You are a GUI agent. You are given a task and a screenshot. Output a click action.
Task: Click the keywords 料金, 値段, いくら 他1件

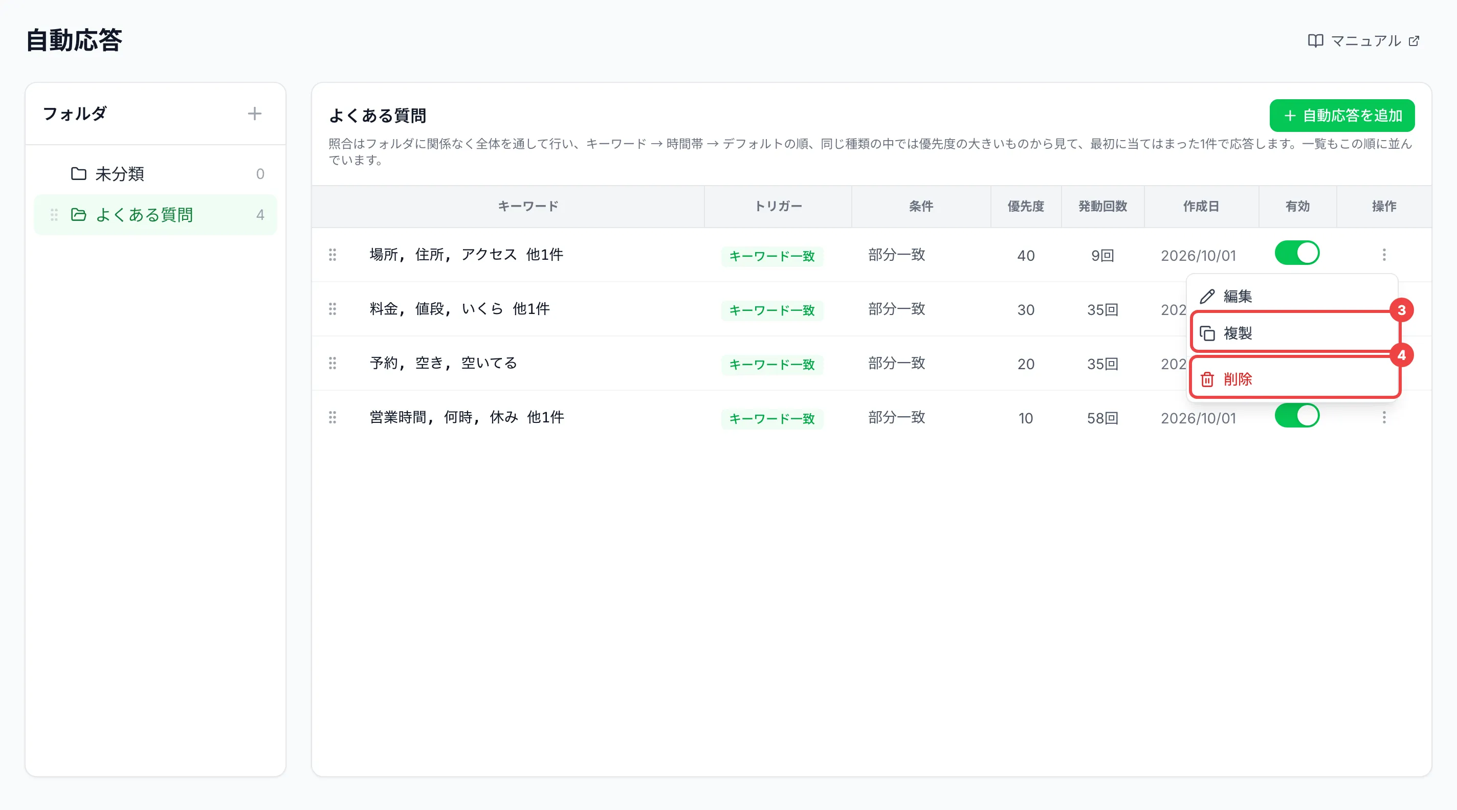[459, 309]
